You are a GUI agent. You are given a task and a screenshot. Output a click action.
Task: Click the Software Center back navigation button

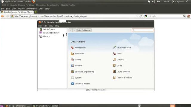click(70, 30)
